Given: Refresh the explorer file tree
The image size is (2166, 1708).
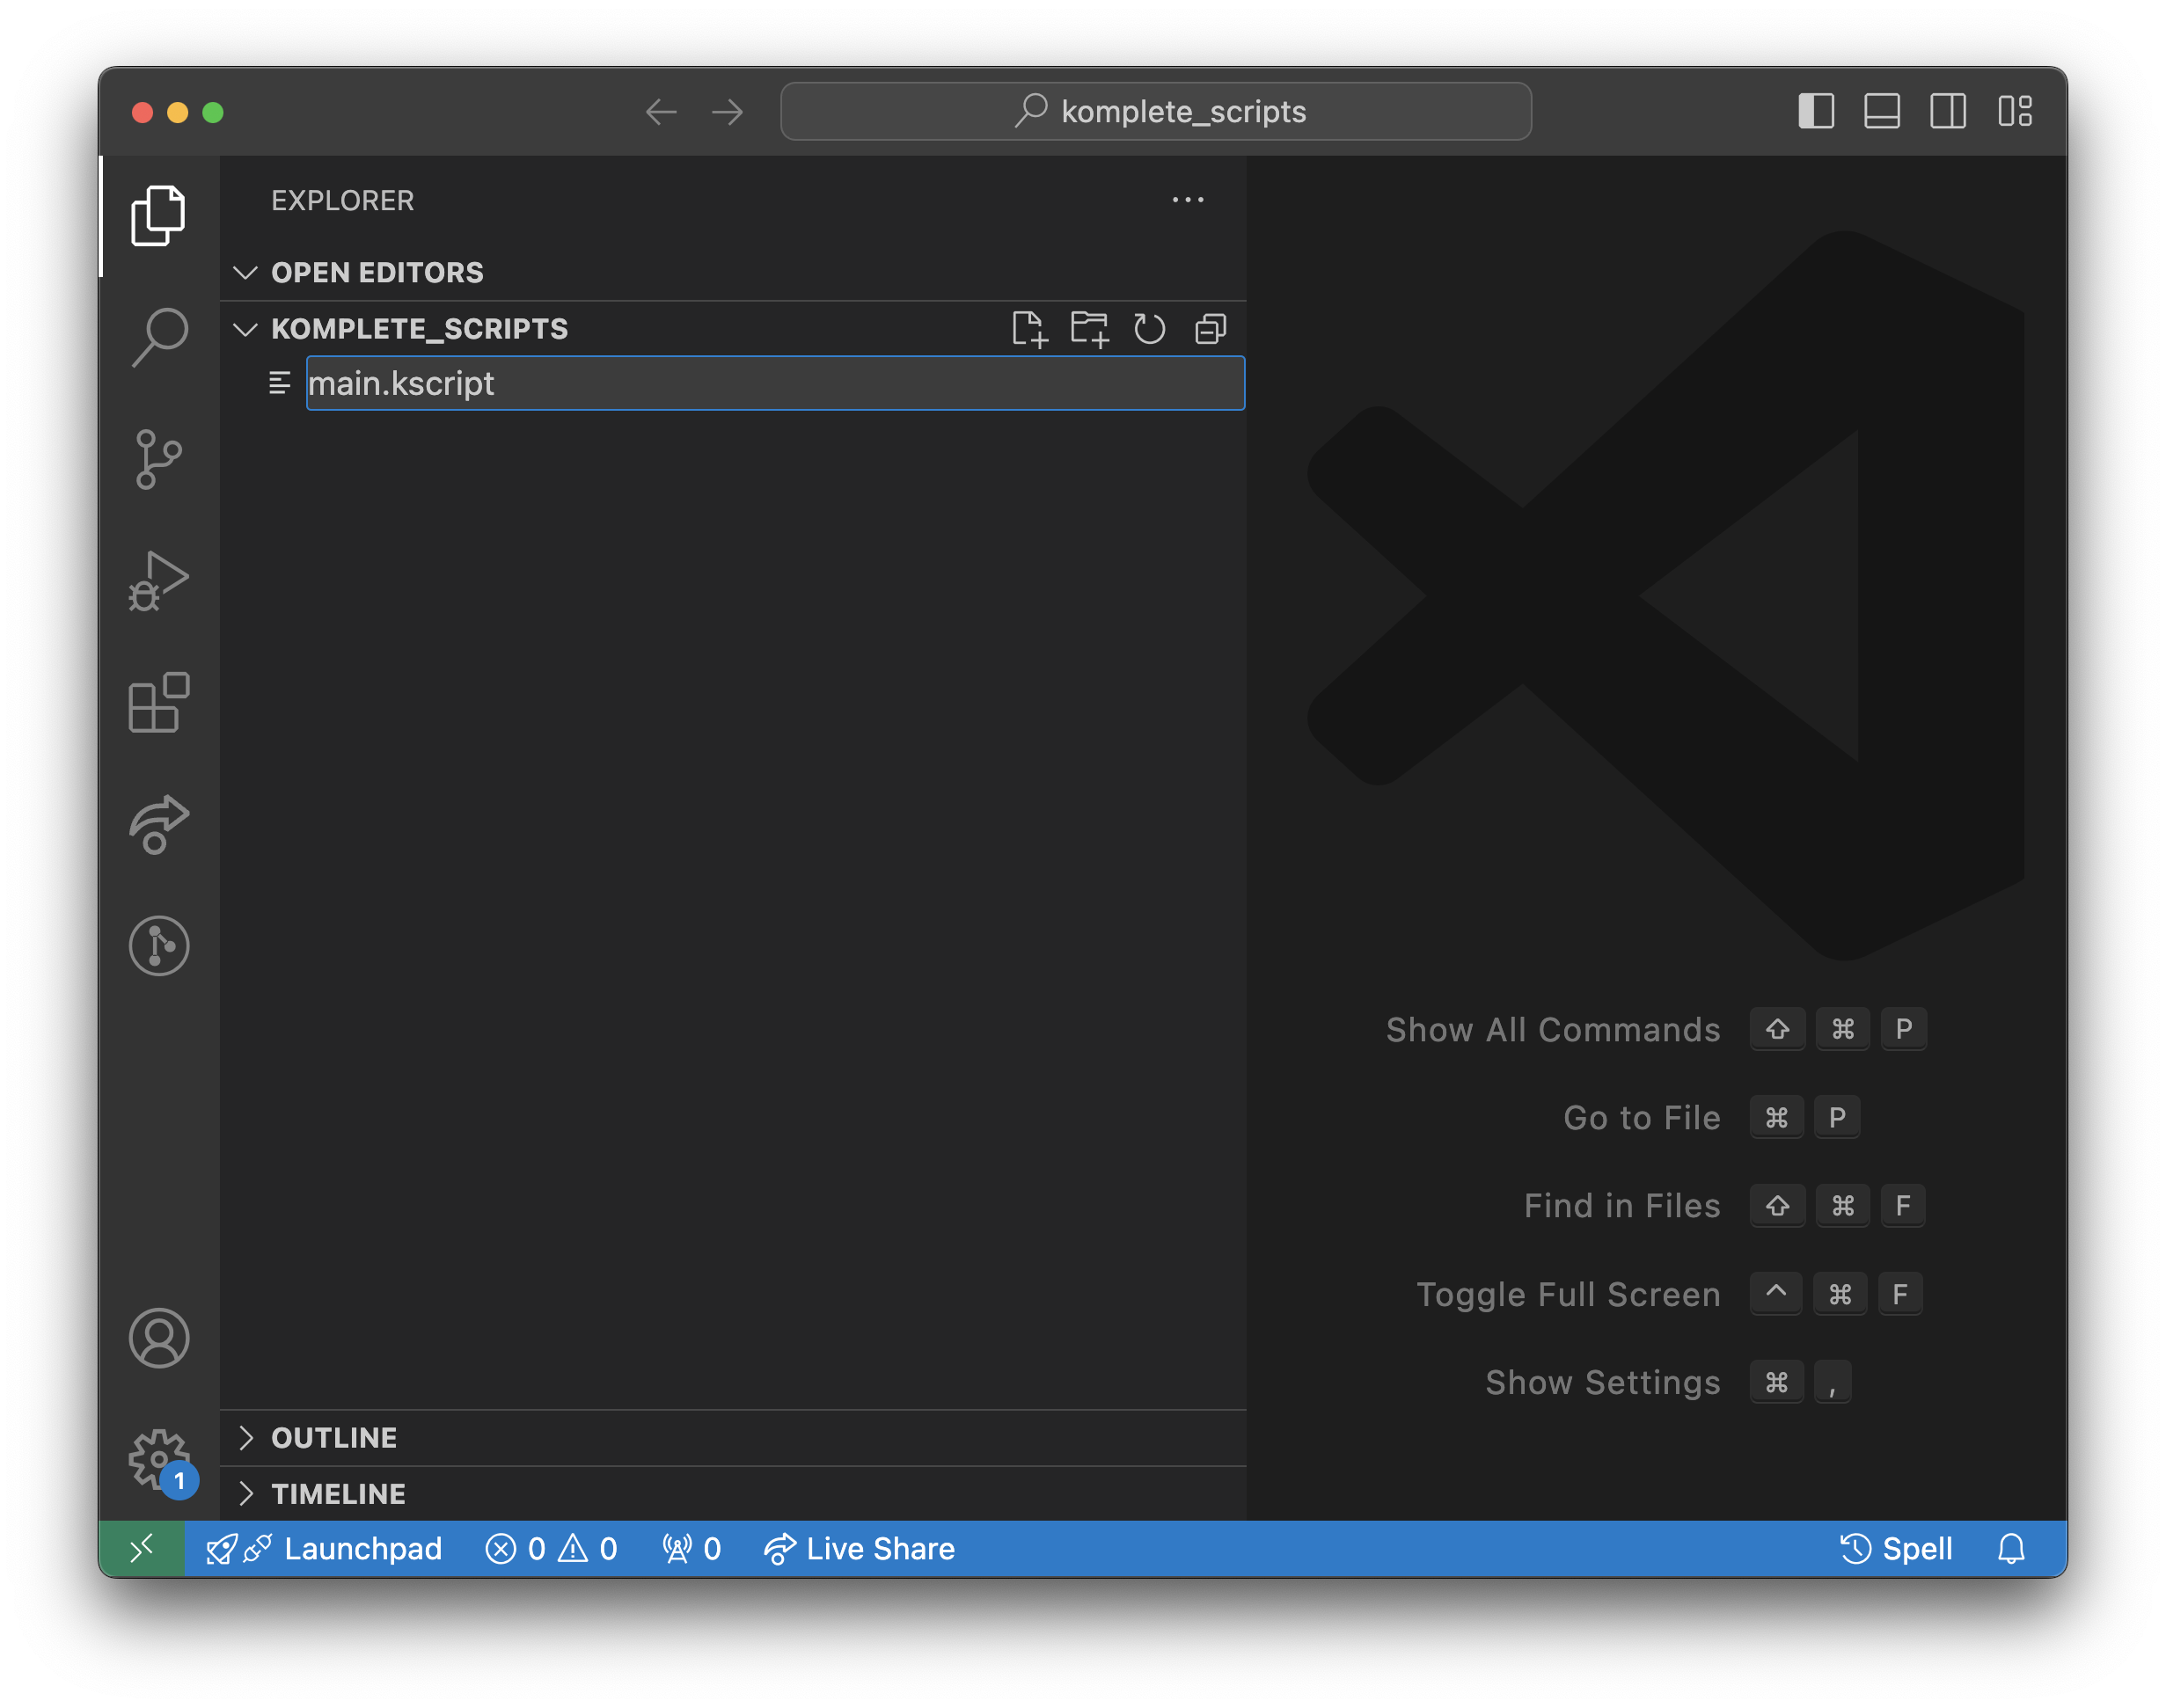Looking at the screenshot, I should point(1150,329).
